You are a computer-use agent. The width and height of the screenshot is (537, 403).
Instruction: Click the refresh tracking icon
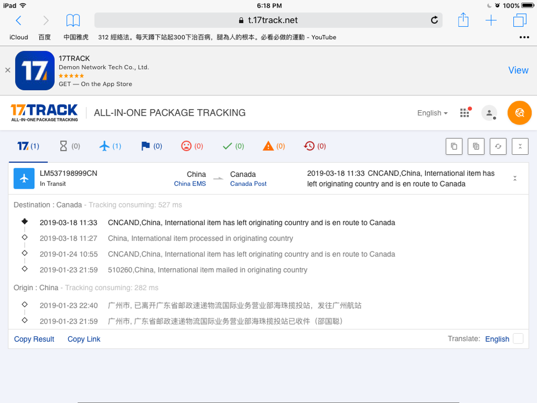(x=498, y=147)
